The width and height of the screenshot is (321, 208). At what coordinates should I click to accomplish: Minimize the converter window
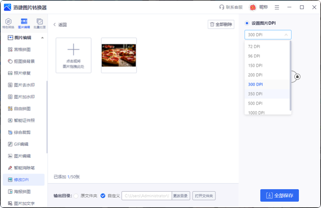coord(289,7)
